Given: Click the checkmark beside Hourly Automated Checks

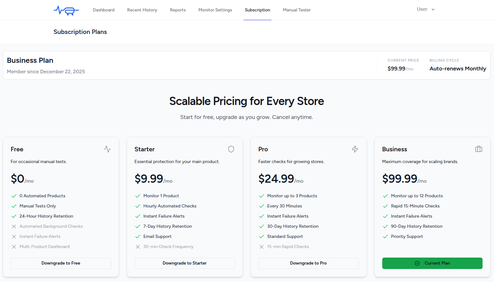Looking at the screenshot, I should pyautogui.click(x=138, y=206).
